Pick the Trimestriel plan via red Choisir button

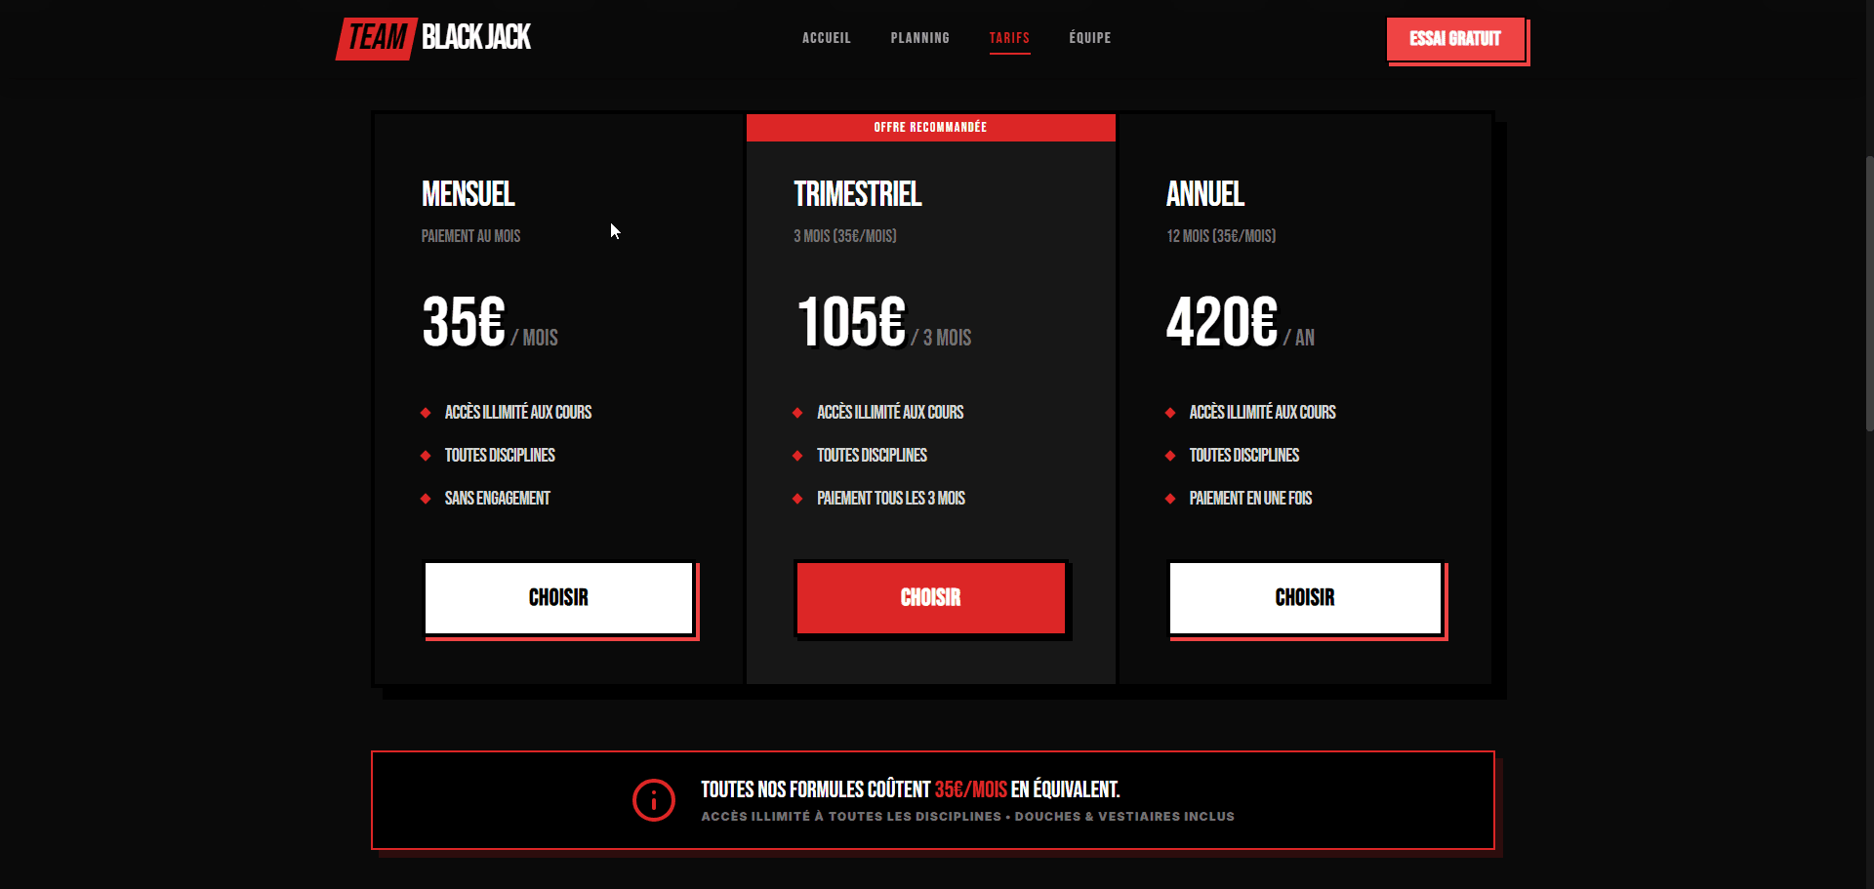[930, 598]
